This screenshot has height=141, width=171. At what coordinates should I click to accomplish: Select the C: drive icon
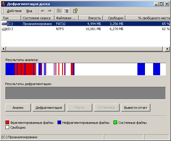pos(4,24)
